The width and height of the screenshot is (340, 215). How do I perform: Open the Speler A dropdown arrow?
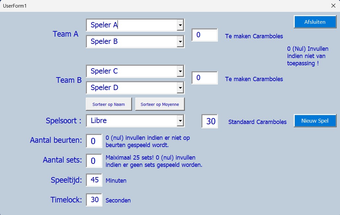tap(180, 25)
